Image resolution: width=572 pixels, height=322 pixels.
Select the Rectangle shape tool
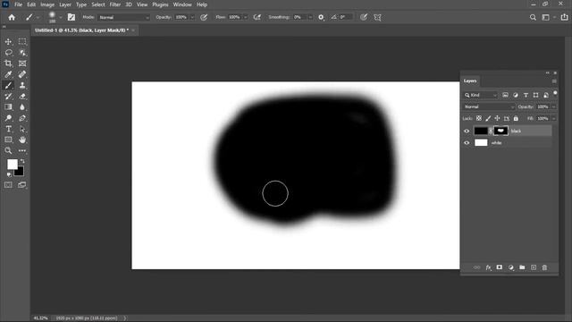tap(8, 140)
